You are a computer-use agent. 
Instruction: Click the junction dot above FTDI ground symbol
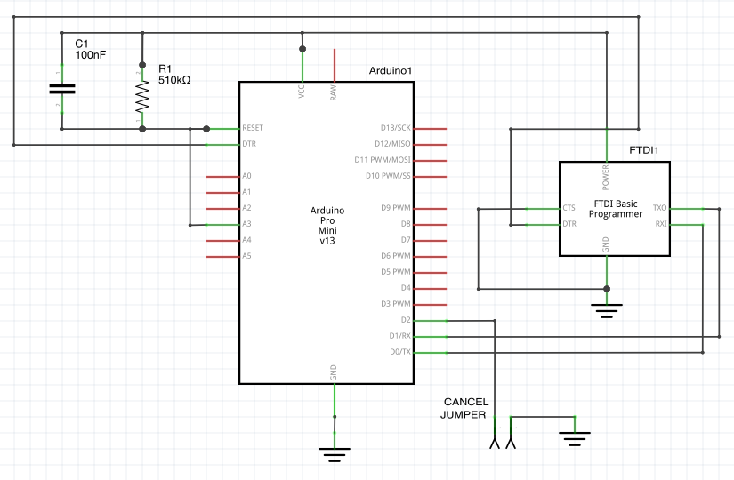click(x=607, y=289)
